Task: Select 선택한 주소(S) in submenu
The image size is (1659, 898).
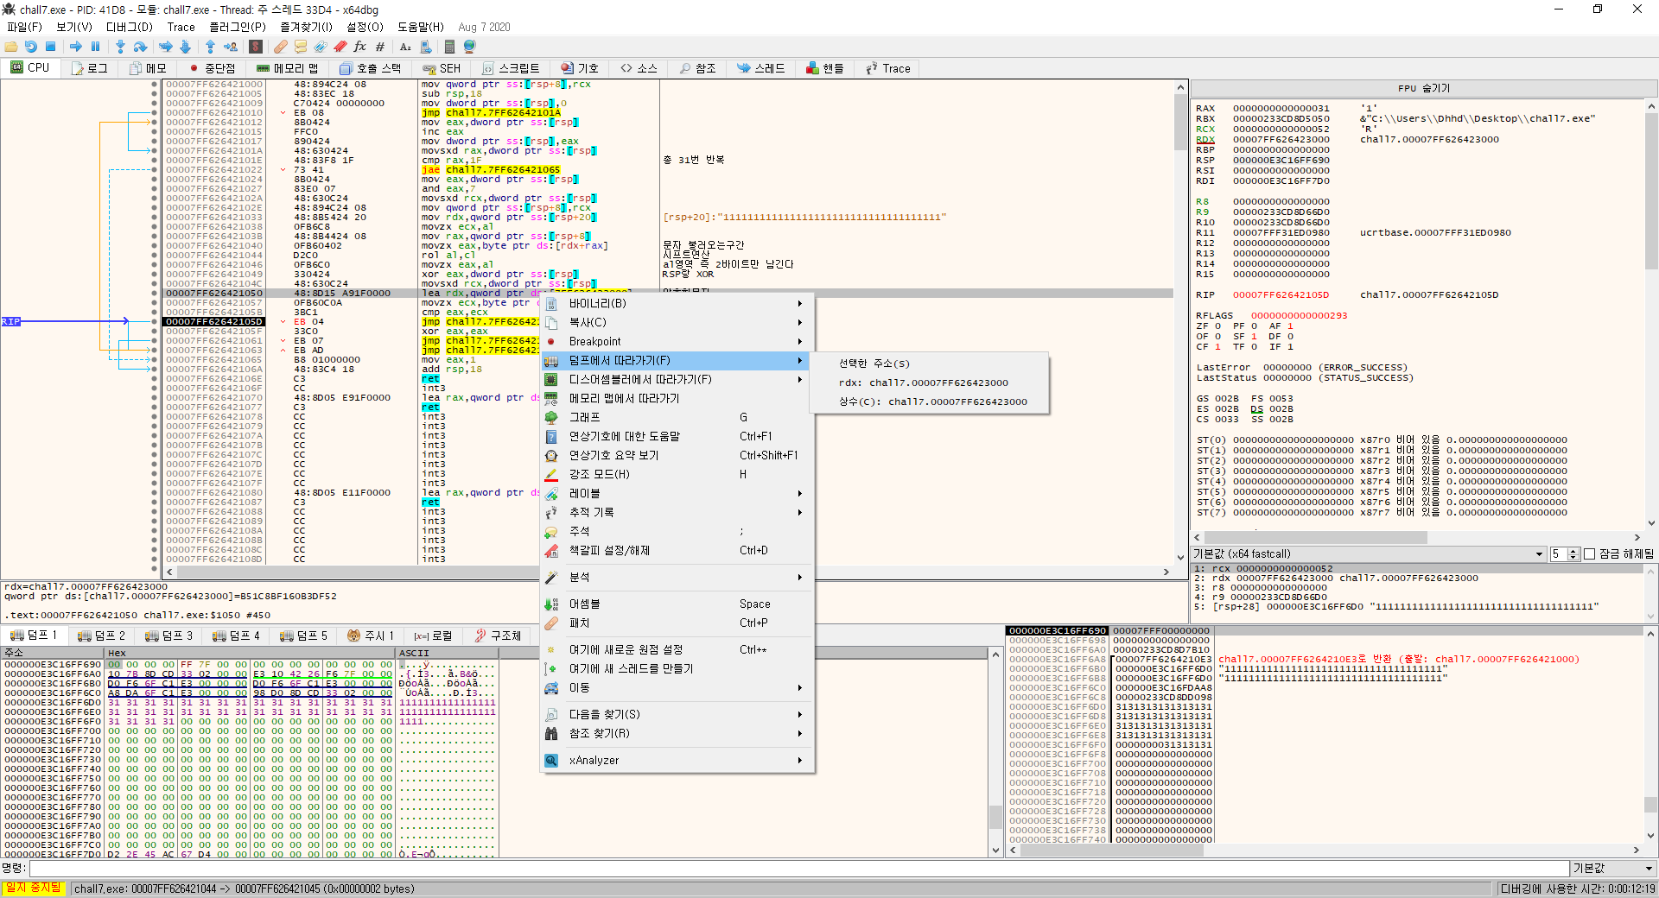Action: pyautogui.click(x=930, y=364)
